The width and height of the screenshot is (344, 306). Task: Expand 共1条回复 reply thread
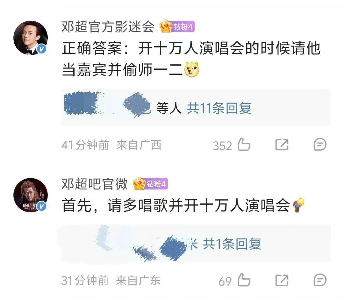[x=232, y=244]
